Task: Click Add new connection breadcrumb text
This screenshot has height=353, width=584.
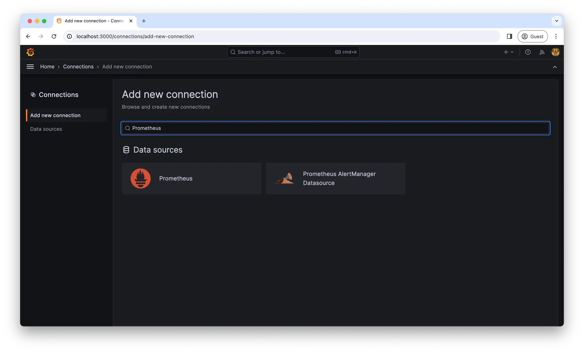Action: pos(127,67)
